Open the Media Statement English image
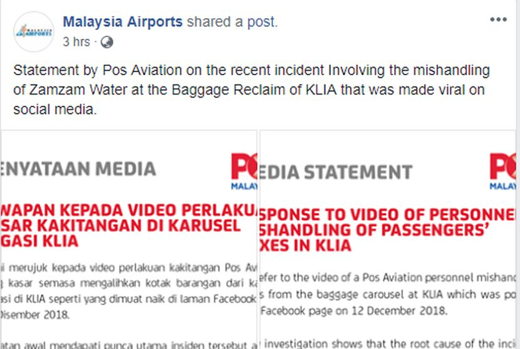The image size is (520, 349). (x=388, y=239)
